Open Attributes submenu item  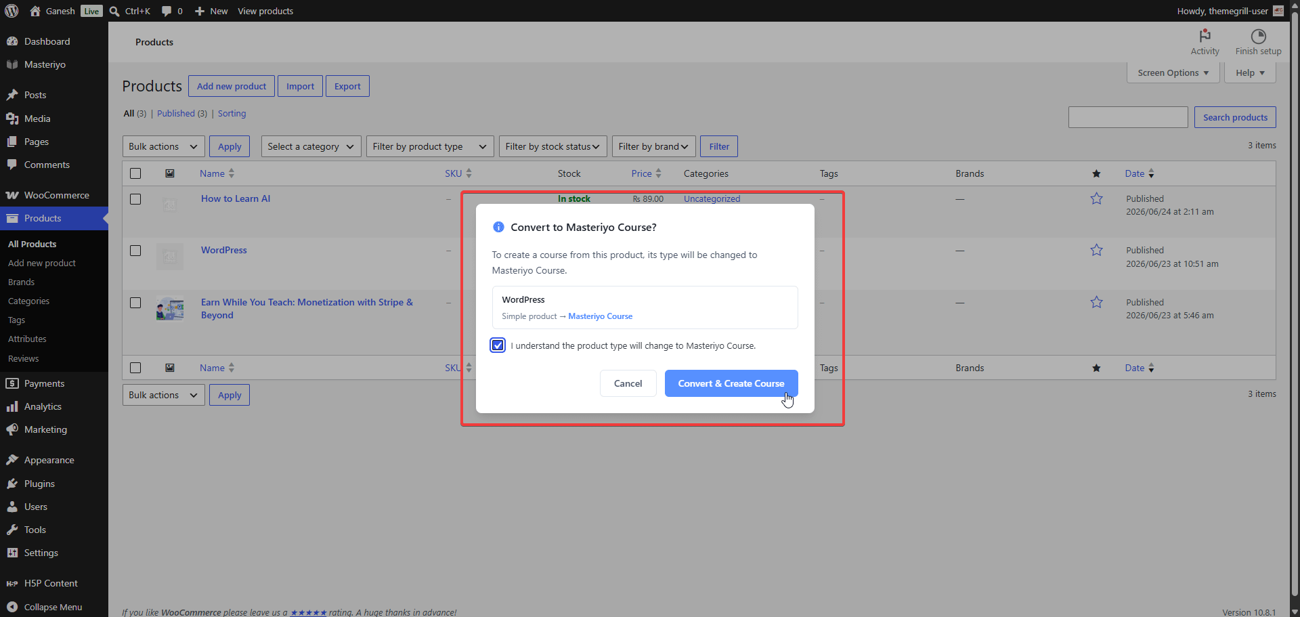(x=28, y=339)
